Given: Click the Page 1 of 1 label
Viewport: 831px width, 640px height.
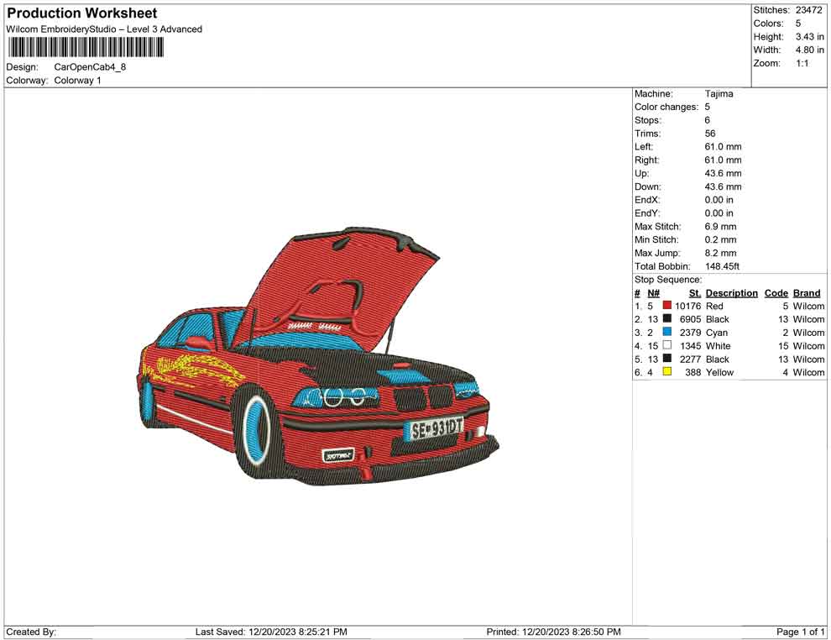Looking at the screenshot, I should pyautogui.click(x=800, y=632).
